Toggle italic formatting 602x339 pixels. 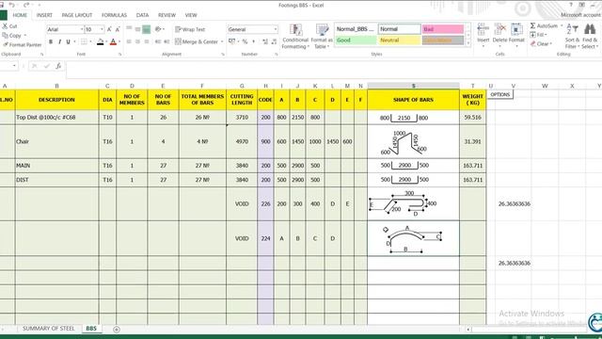(x=59, y=41)
